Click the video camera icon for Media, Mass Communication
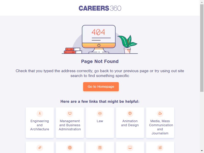The width and height of the screenshot is (204, 153). 160,113
